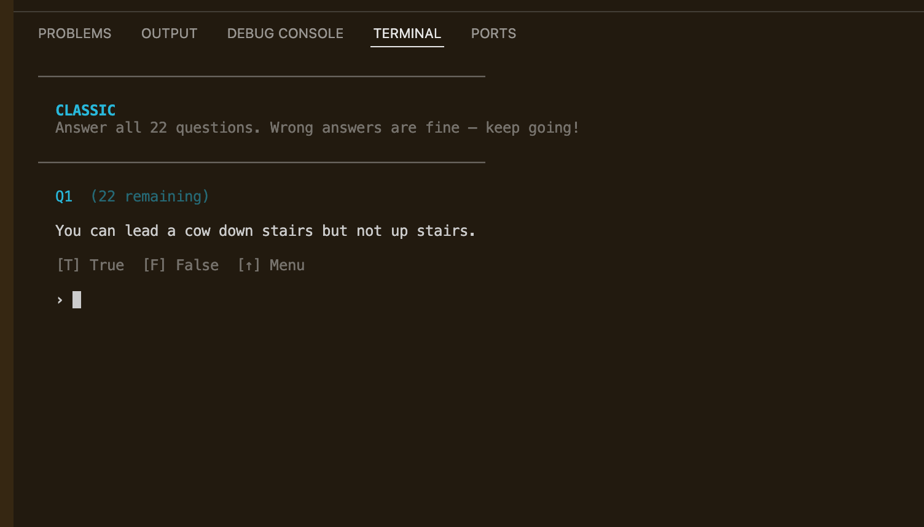Click the [T] True option
This screenshot has width=924, height=527.
pos(90,265)
